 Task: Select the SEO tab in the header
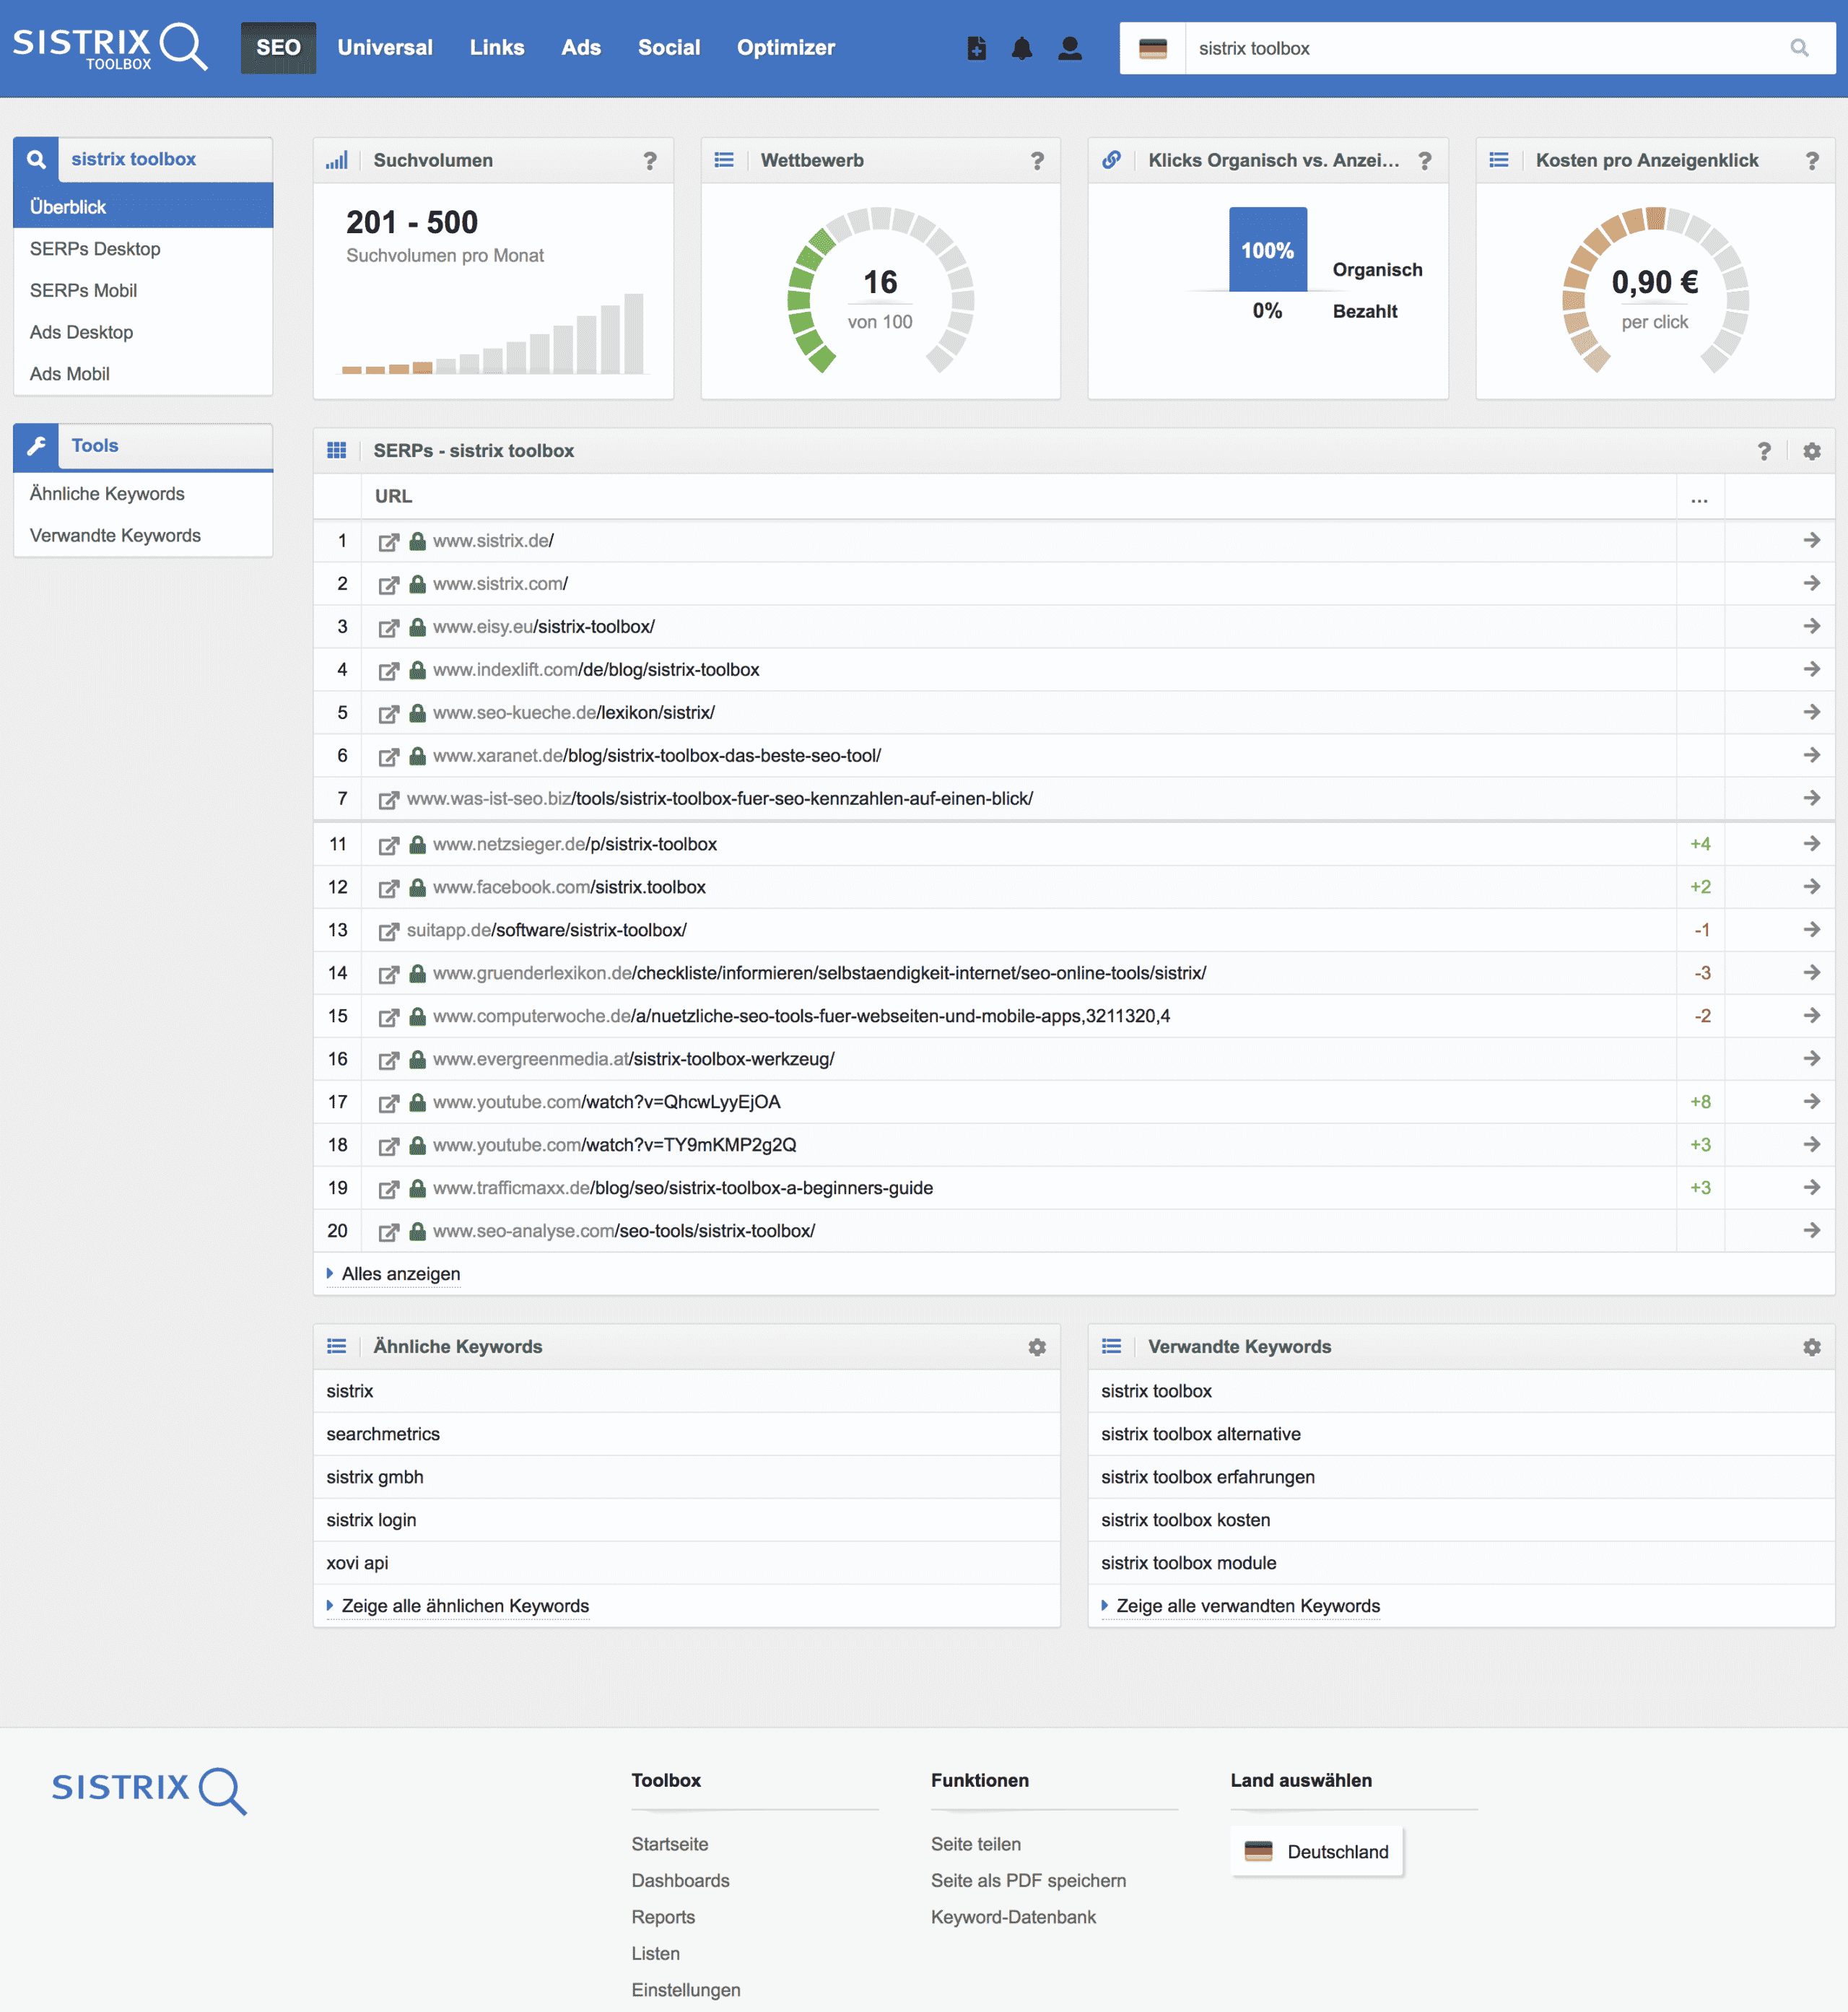pyautogui.click(x=278, y=47)
